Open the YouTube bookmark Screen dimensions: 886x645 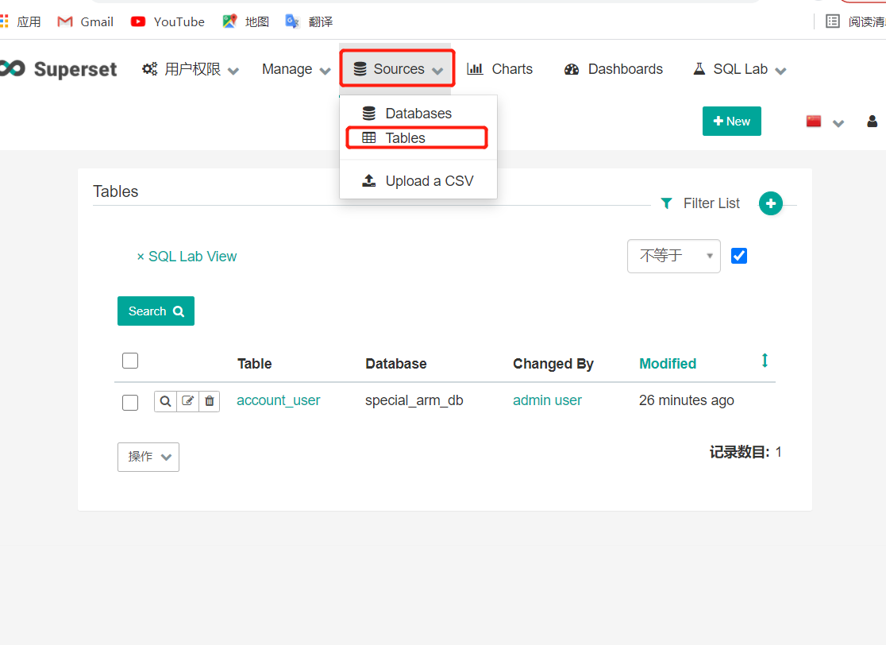[168, 21]
